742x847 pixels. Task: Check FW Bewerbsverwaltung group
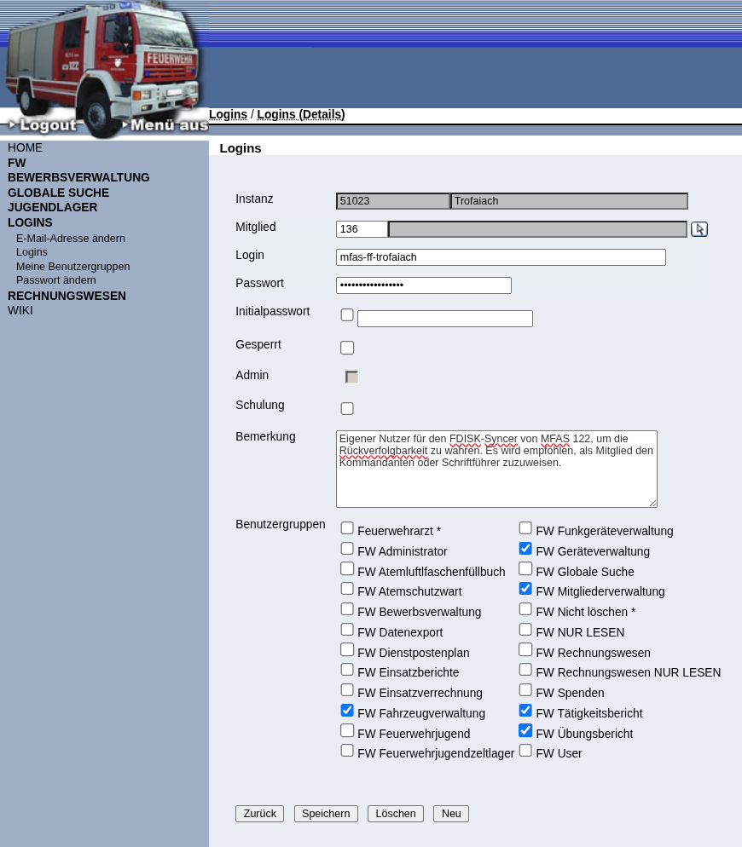(x=347, y=608)
